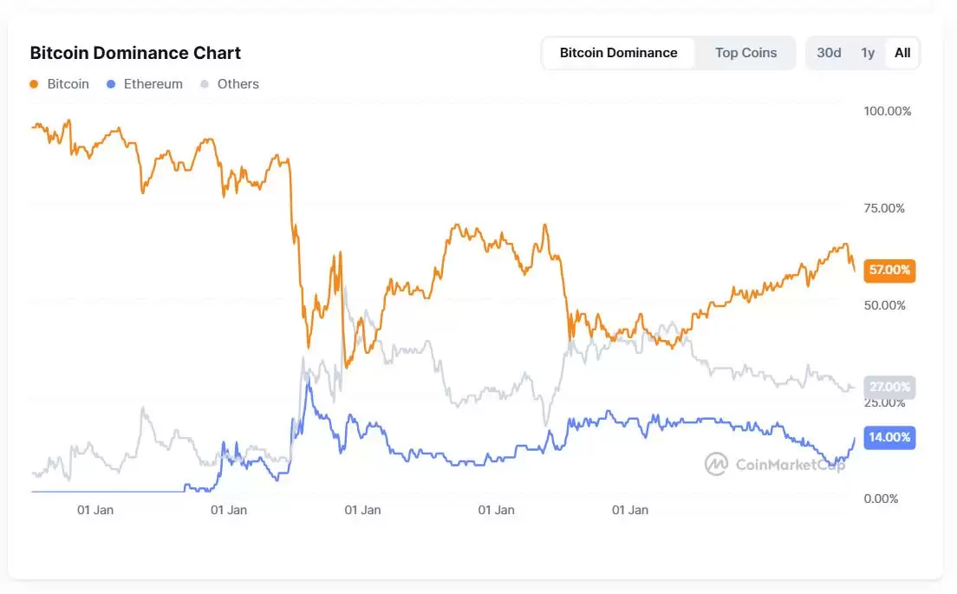957x594 pixels.
Task: Select the All time range
Action: [x=902, y=53]
